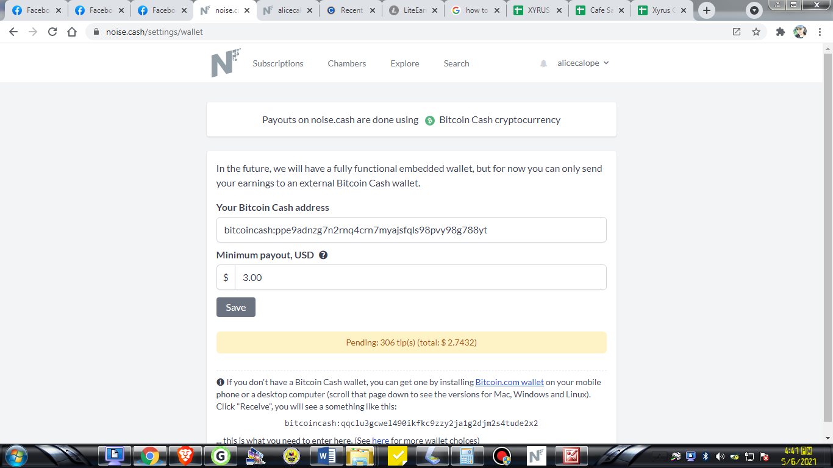Screen dimensions: 833x468
Task: Bookmark this page with the star icon
Action: click(x=756, y=32)
